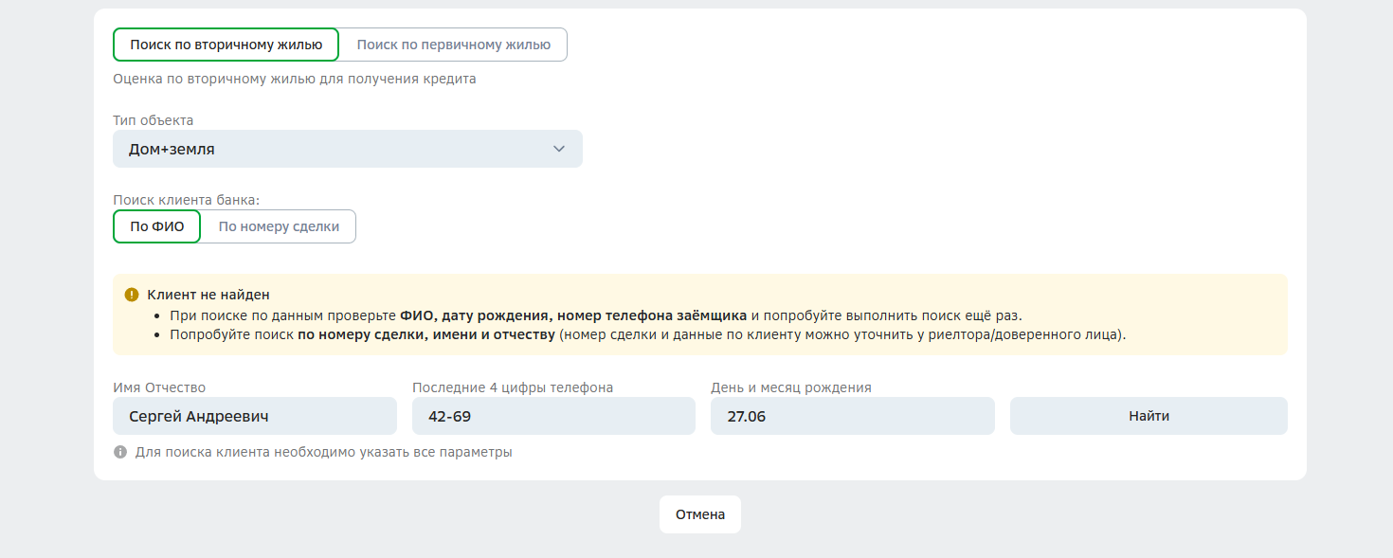Click the gray info icon below the name field
The image size is (1393, 558).
[120, 452]
